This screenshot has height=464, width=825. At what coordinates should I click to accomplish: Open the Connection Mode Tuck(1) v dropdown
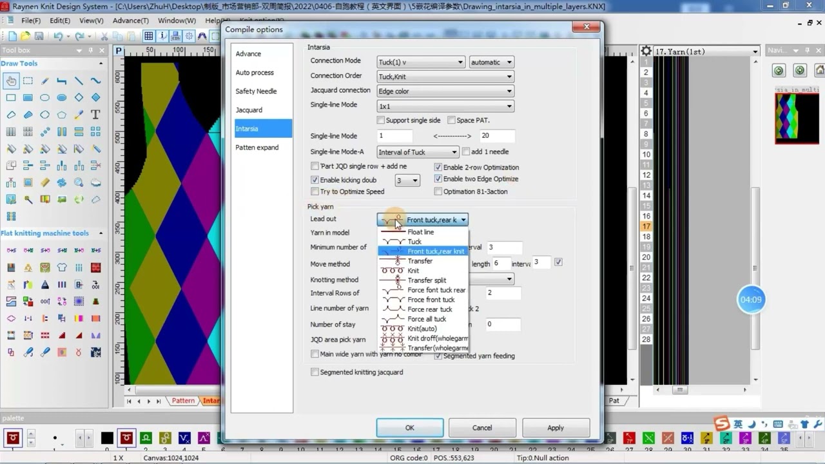(x=421, y=62)
